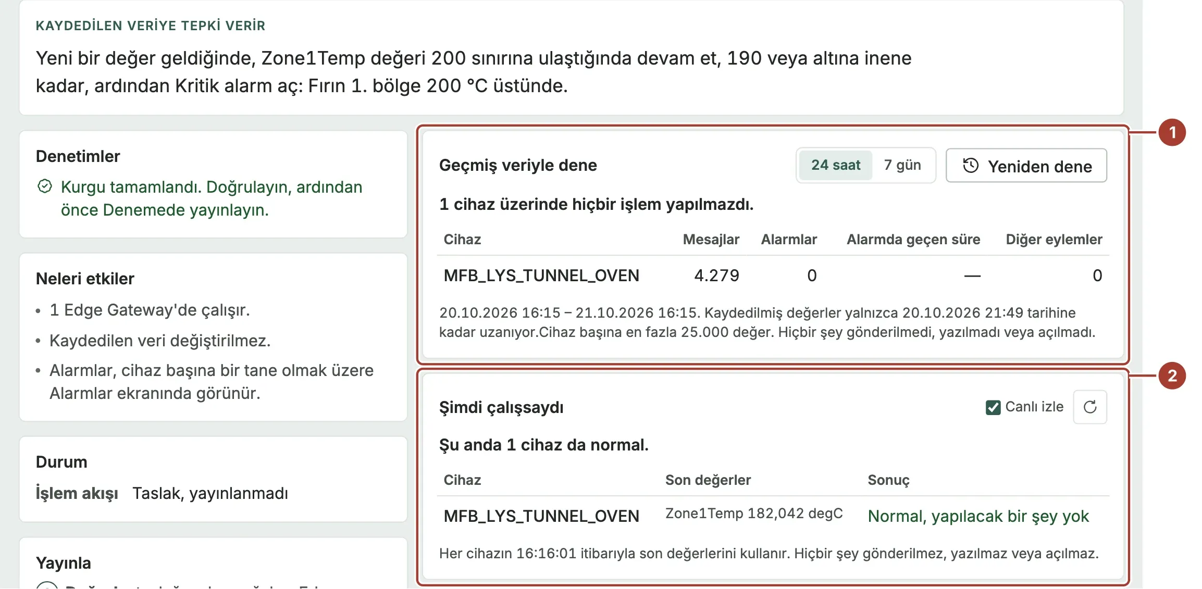Click the Sonuç column header
Image resolution: width=1202 pixels, height=589 pixels.
(x=888, y=480)
